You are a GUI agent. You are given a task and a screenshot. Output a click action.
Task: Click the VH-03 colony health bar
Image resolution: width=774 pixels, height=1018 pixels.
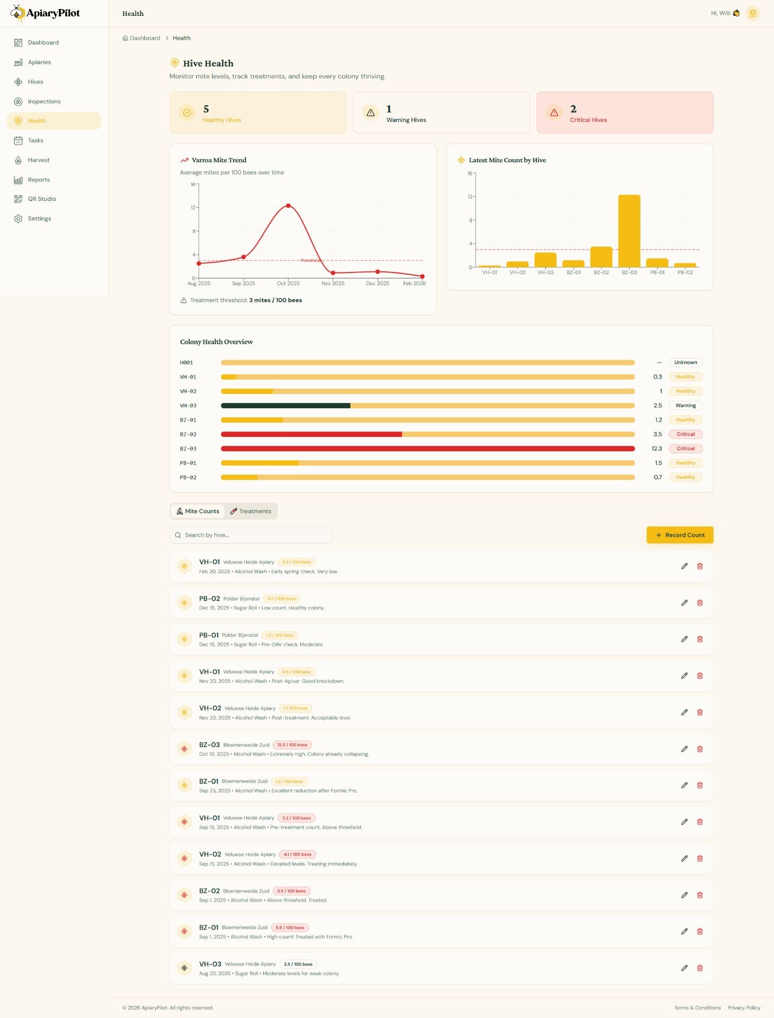tap(428, 406)
